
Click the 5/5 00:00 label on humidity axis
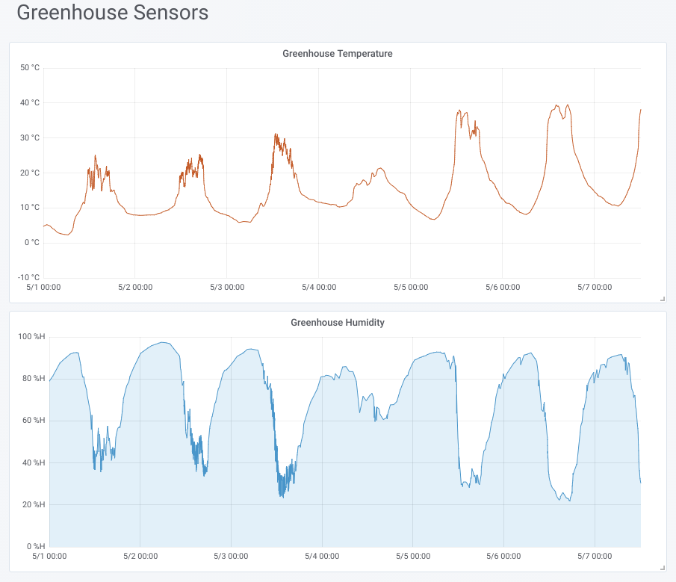[x=413, y=556]
